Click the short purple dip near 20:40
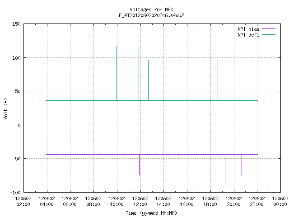The image size is (289, 217). pyautogui.click(x=242, y=165)
